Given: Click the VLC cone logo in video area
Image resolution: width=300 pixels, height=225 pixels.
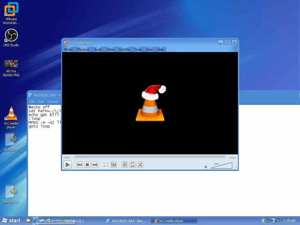Looking at the screenshot, I should click(x=150, y=103).
